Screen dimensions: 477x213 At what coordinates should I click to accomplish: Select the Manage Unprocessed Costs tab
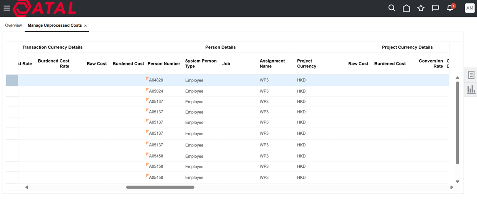click(x=55, y=25)
